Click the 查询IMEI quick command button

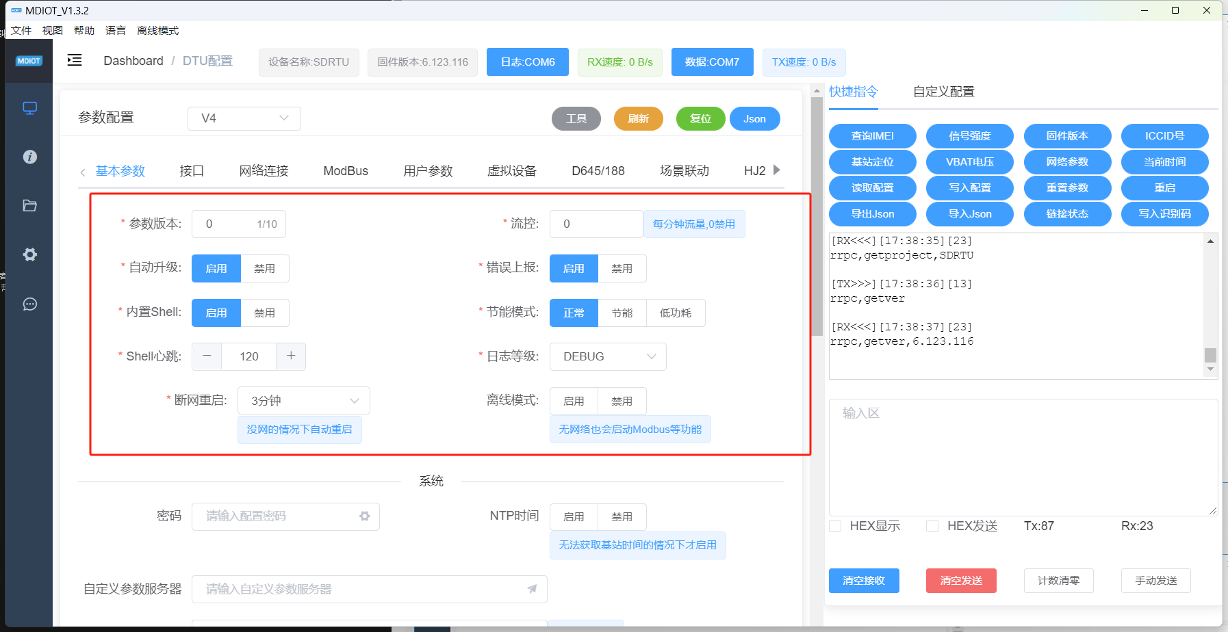873,135
